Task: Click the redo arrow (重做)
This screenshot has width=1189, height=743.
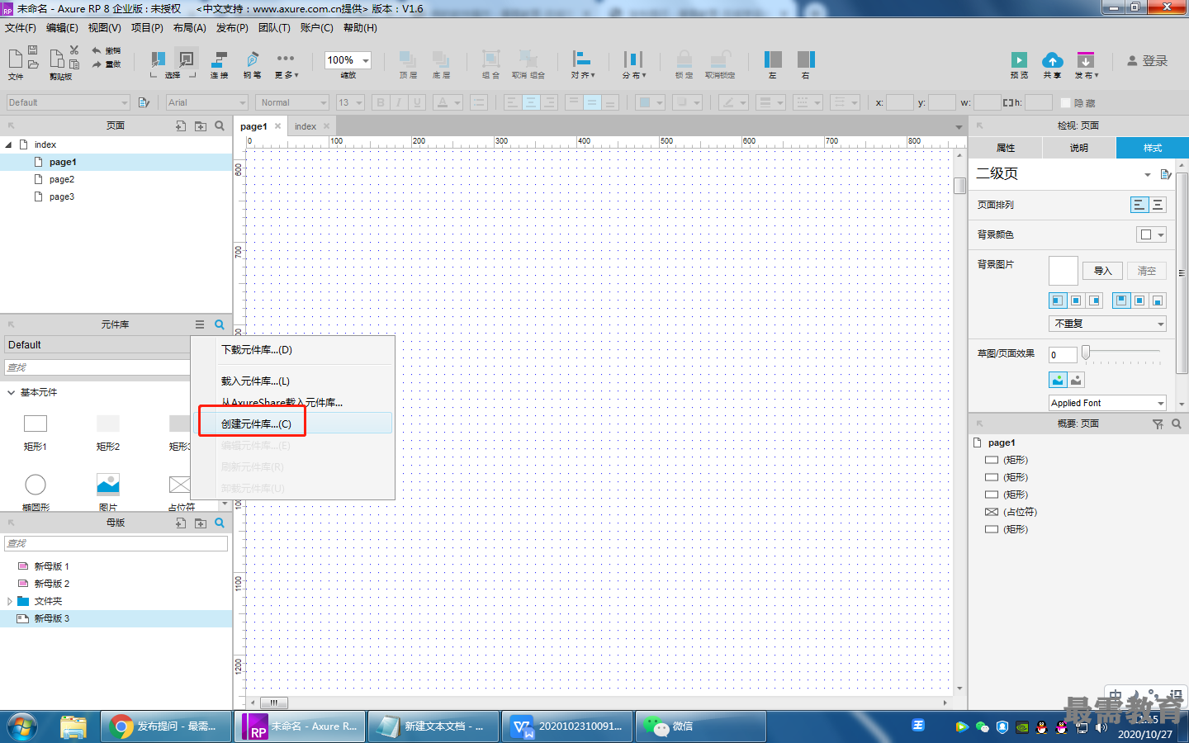Action: click(97, 64)
